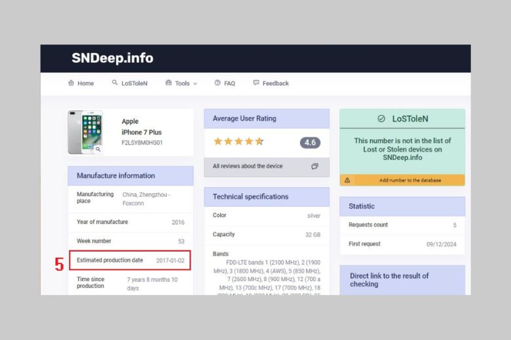
Task: Click the checkmark circle icon beside LoSToleN heading
Action: point(381,118)
